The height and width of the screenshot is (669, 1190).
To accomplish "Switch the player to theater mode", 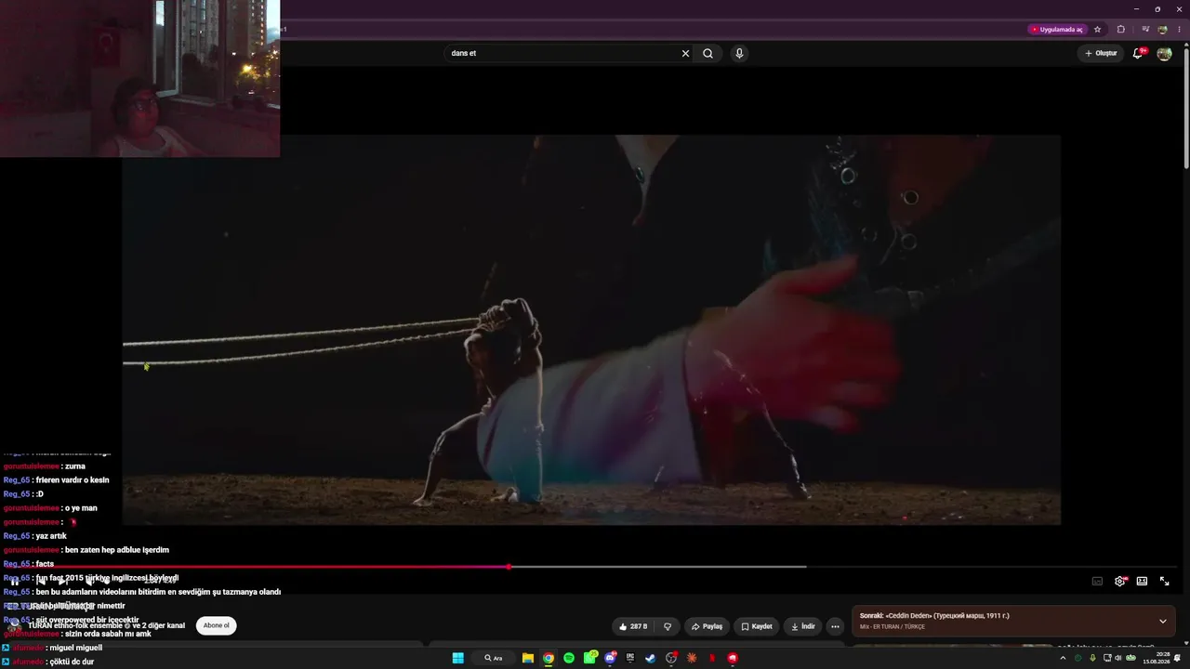I will tap(1142, 582).
